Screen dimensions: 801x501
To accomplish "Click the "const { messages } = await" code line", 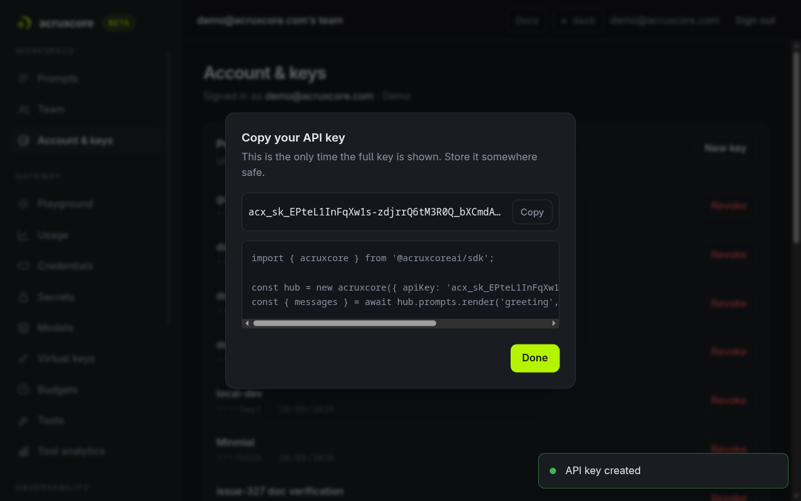I will [x=405, y=302].
